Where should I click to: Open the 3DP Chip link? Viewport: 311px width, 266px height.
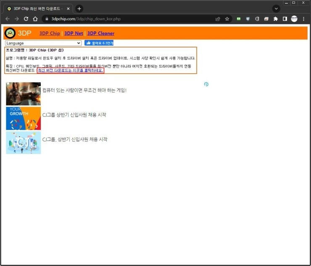tap(50, 33)
